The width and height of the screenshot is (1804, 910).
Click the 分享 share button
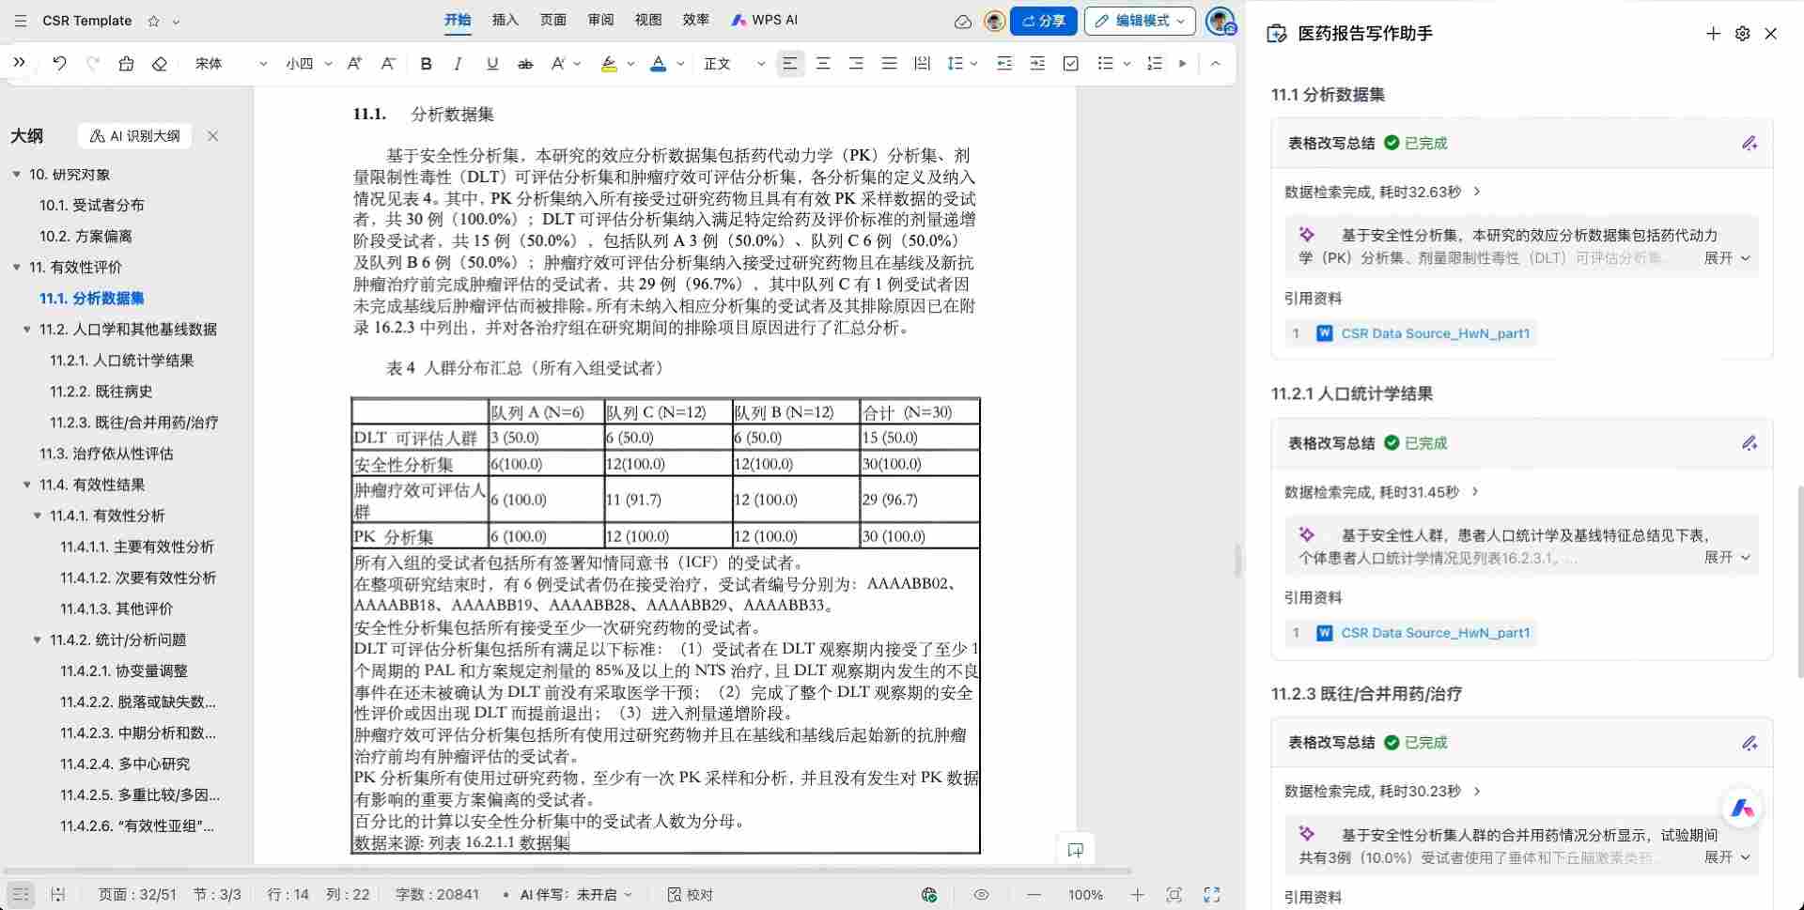point(1044,20)
